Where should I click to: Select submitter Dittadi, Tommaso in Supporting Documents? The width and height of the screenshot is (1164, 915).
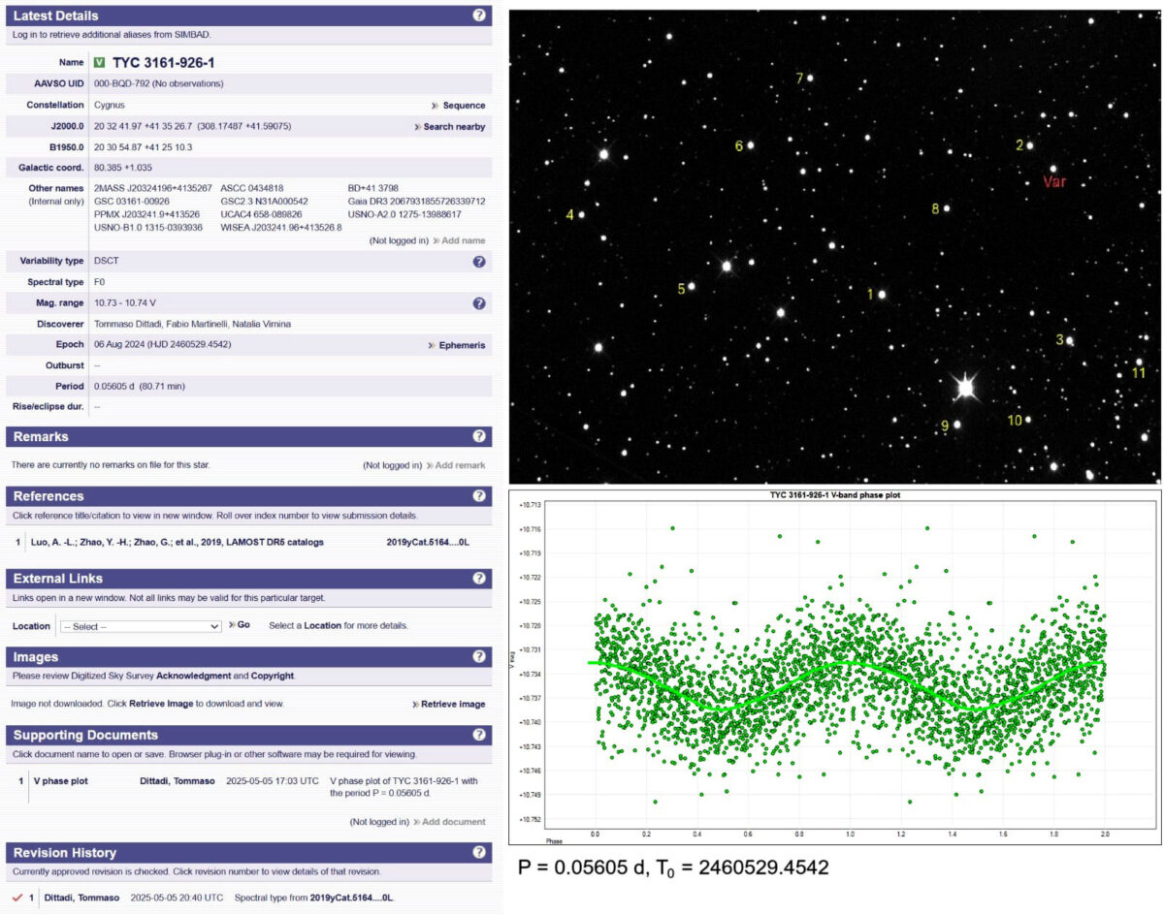(177, 780)
